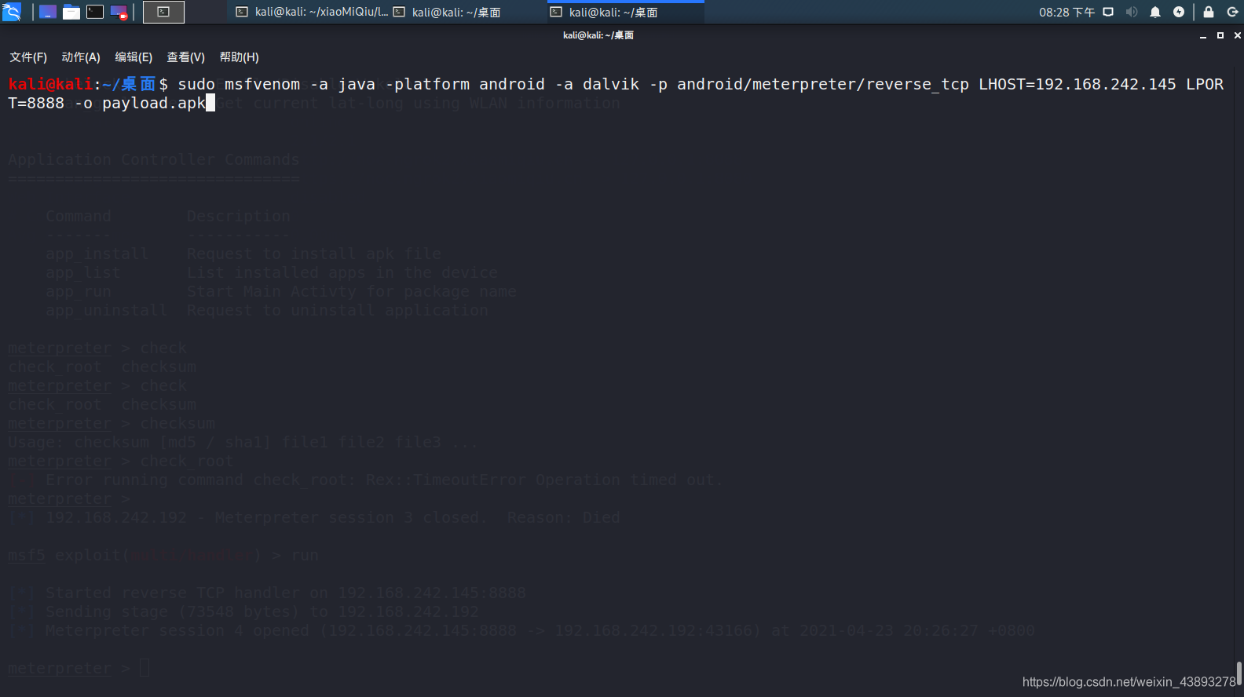Minimize the terminal window

point(1203,35)
